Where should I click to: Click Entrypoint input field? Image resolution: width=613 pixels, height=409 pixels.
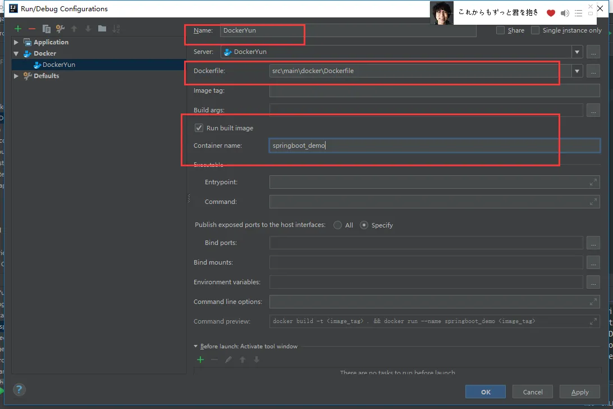pyautogui.click(x=434, y=182)
